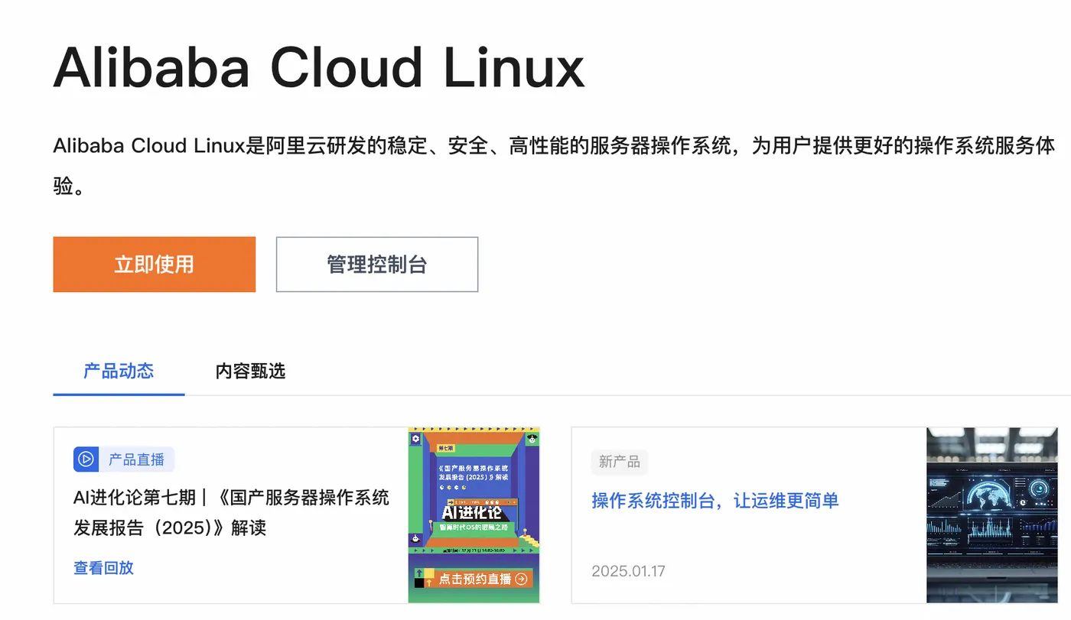Switch to the 内容甄选 tab

250,371
